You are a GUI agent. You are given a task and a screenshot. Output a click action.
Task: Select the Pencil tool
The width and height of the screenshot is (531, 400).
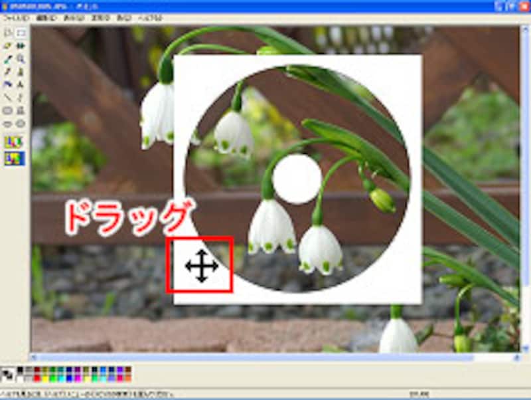[7, 72]
